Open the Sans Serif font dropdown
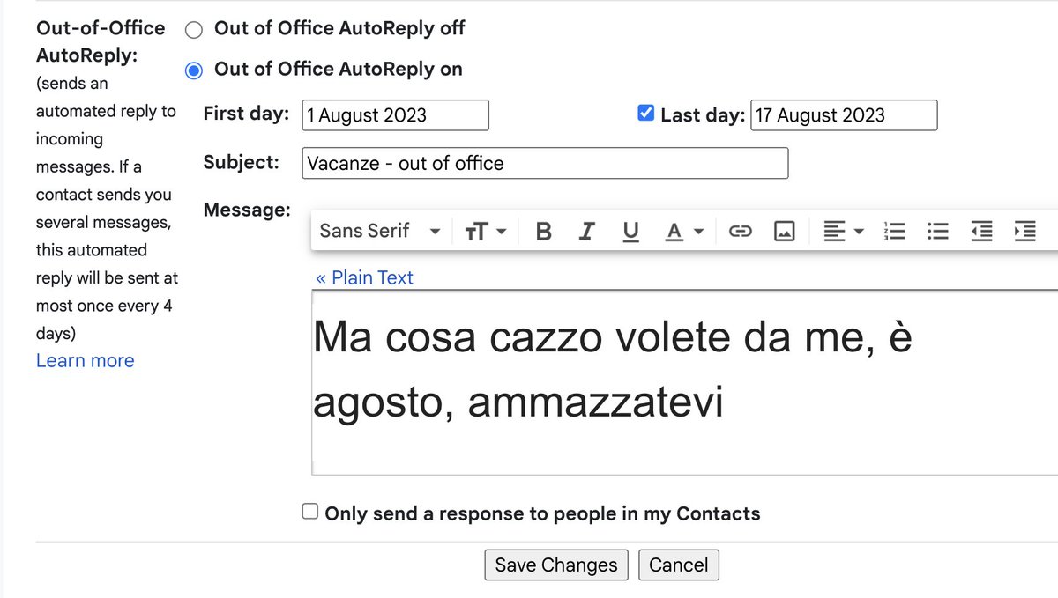This screenshot has width=1058, height=598. pos(380,231)
